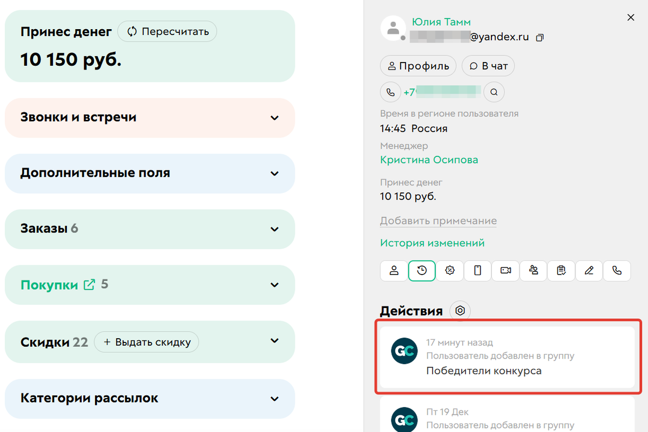Open the history clock tab icon

[422, 271]
